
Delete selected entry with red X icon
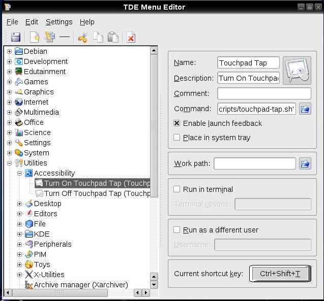[131, 38]
